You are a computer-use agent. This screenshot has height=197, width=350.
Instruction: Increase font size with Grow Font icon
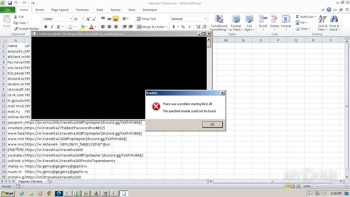(88, 19)
